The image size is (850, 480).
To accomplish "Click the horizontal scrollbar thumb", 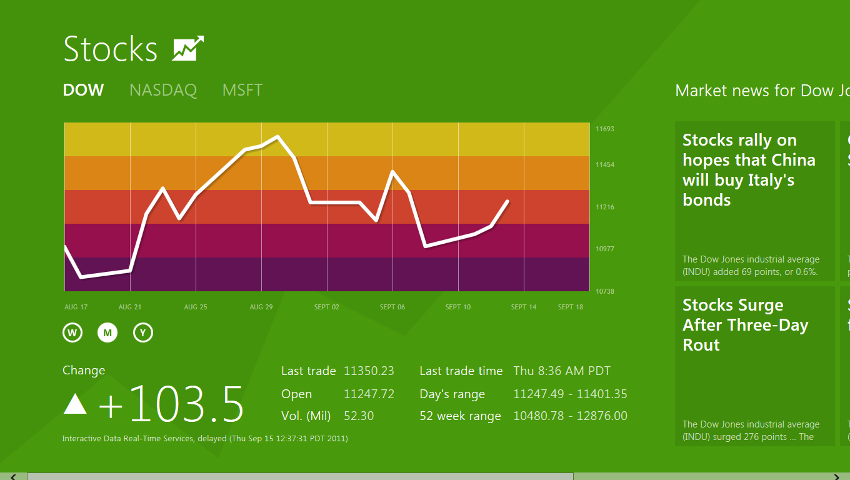I will [300, 476].
